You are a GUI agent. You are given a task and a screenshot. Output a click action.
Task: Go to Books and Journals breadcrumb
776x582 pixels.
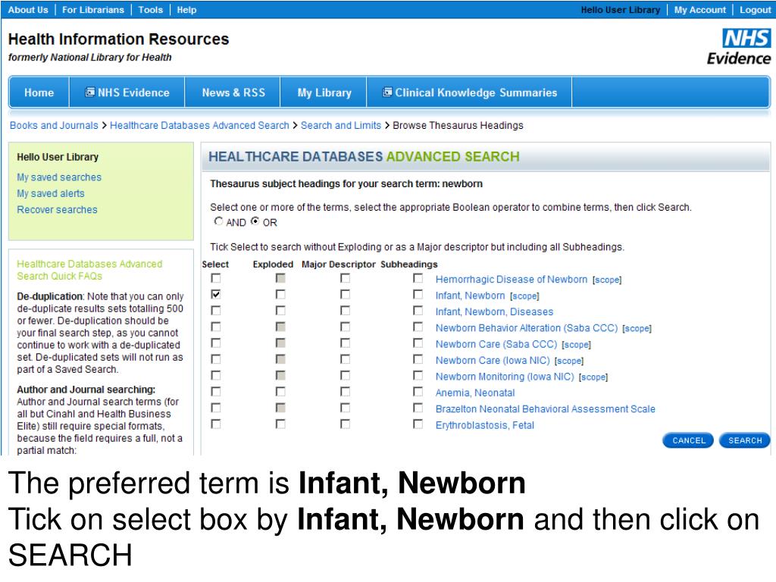[54, 125]
